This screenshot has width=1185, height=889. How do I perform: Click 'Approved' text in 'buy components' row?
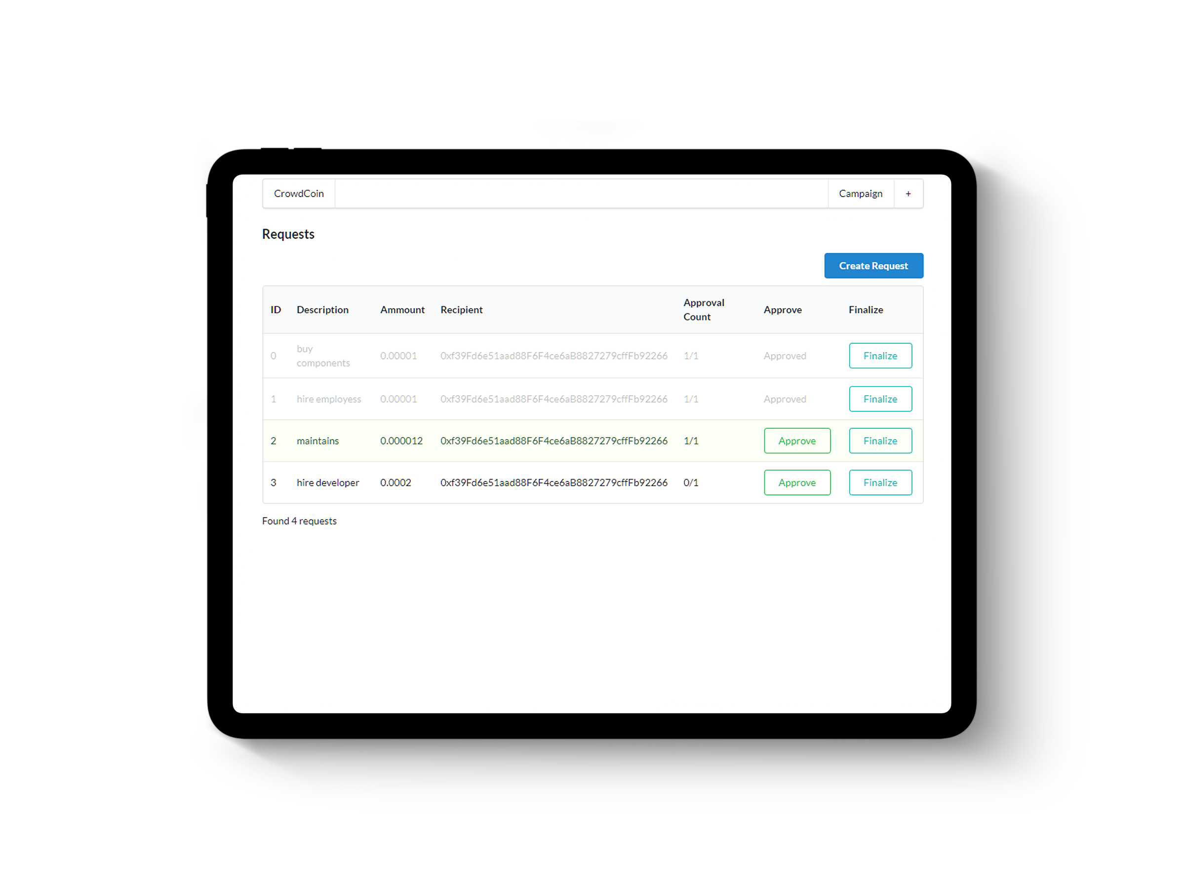click(785, 356)
